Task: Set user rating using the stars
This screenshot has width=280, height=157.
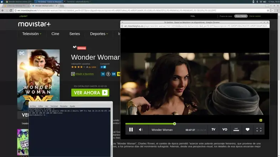Action: pyautogui.click(x=78, y=67)
